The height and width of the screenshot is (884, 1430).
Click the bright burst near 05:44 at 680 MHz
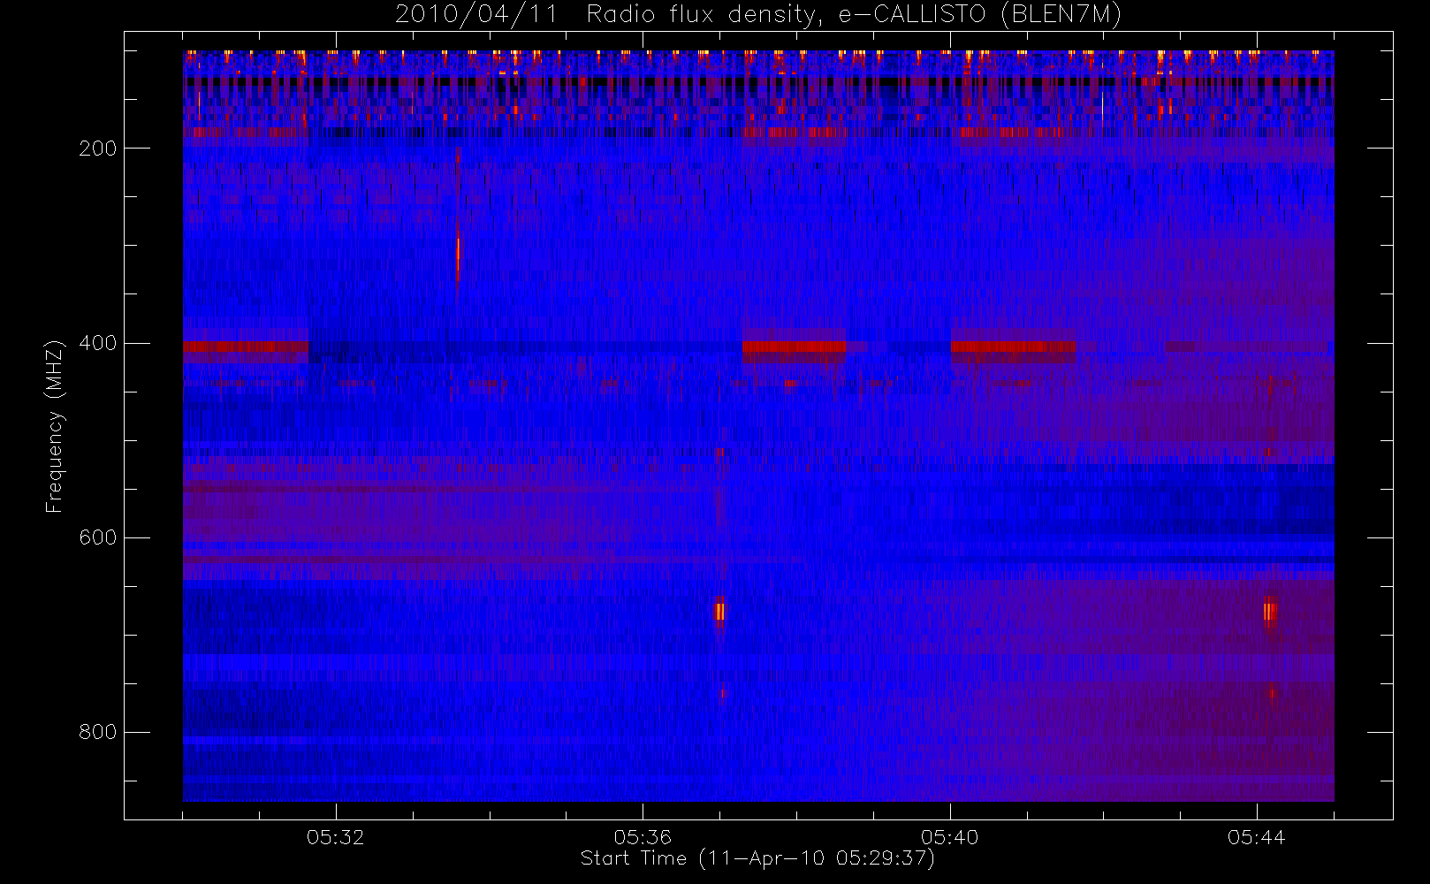pos(1270,611)
